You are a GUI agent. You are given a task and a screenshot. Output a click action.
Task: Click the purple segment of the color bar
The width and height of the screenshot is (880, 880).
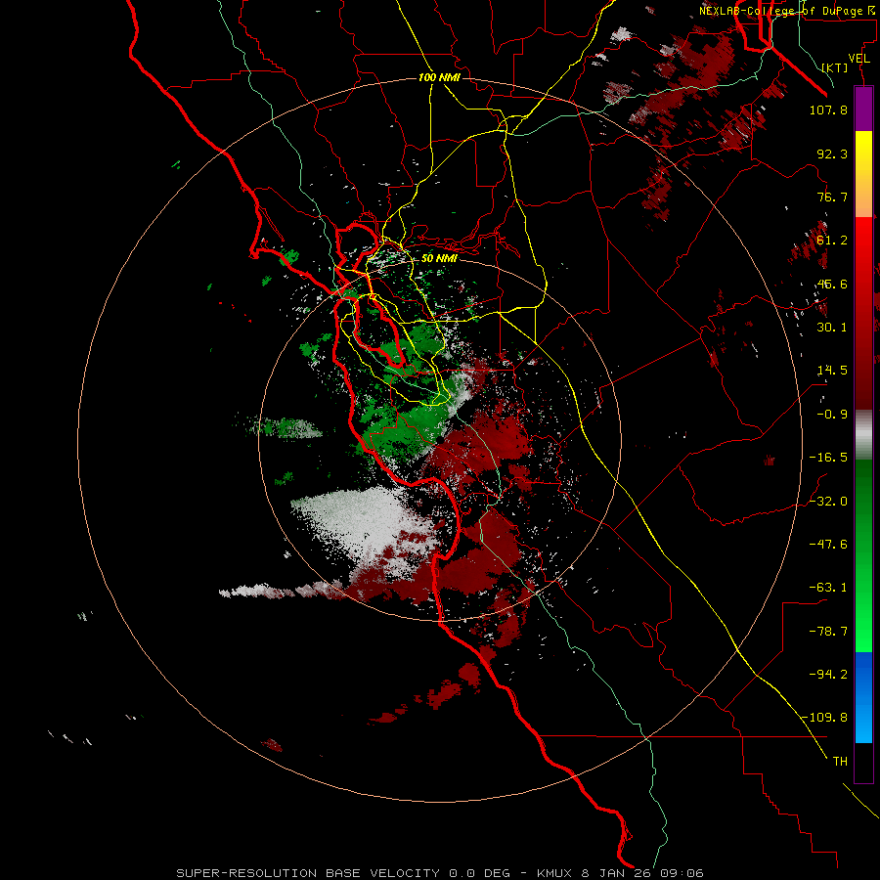pyautogui.click(x=863, y=110)
